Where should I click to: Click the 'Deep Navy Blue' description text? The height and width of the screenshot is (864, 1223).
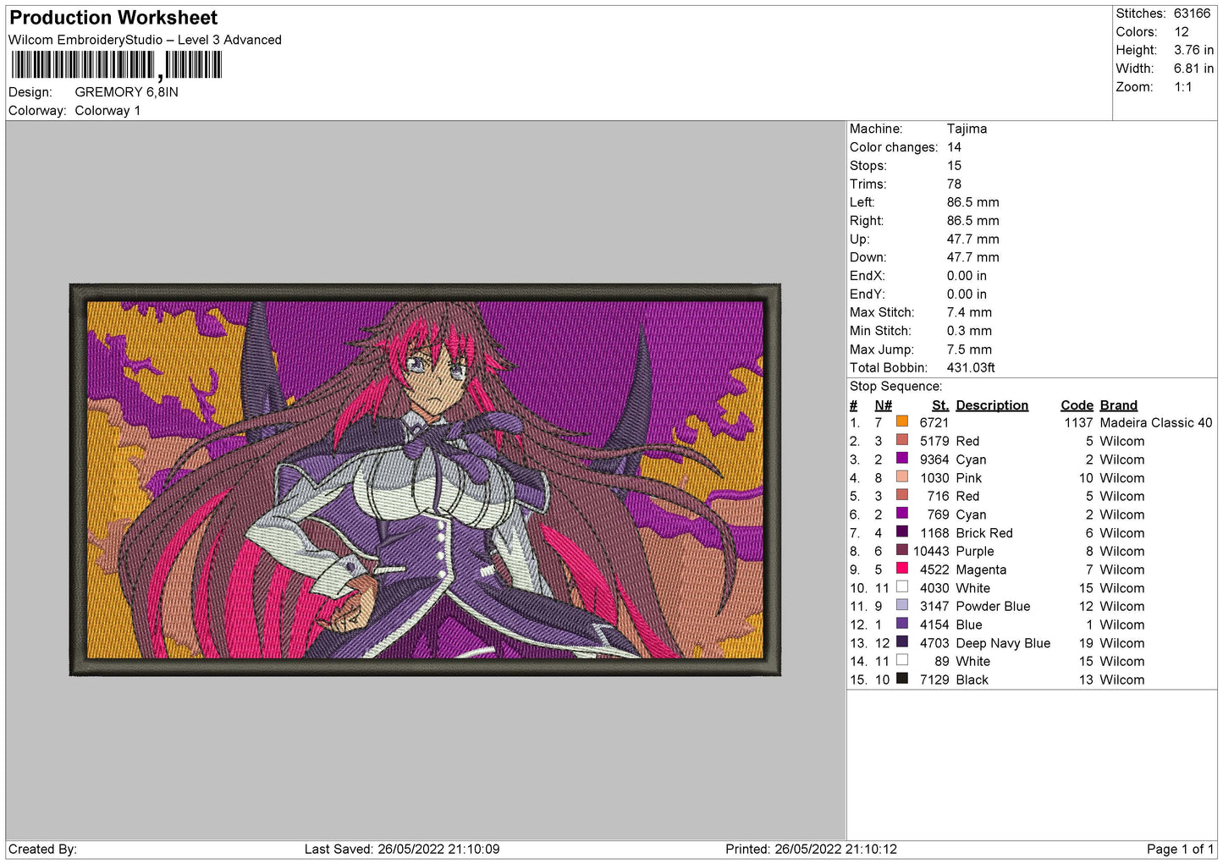[x=1003, y=643]
